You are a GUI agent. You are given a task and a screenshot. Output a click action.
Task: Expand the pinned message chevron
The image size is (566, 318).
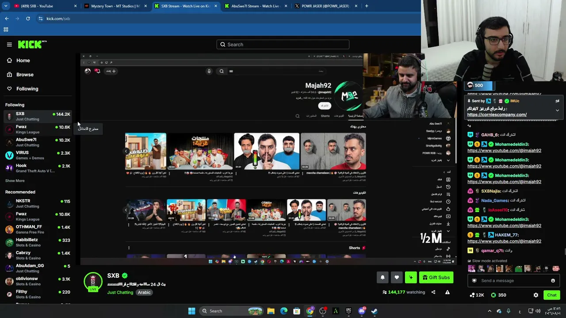[557, 110]
